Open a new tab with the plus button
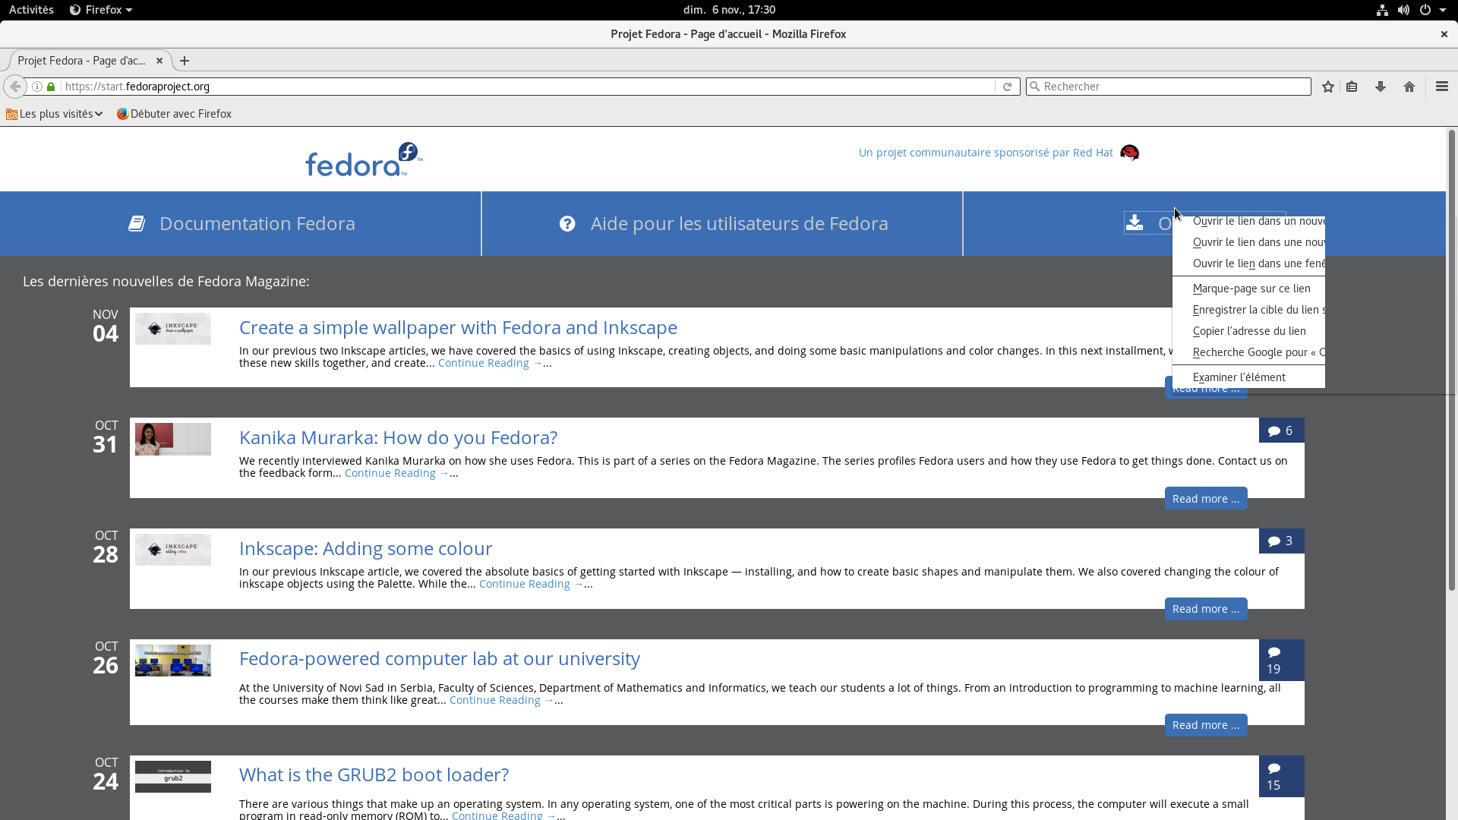Image resolution: width=1458 pixels, height=820 pixels. [x=185, y=61]
